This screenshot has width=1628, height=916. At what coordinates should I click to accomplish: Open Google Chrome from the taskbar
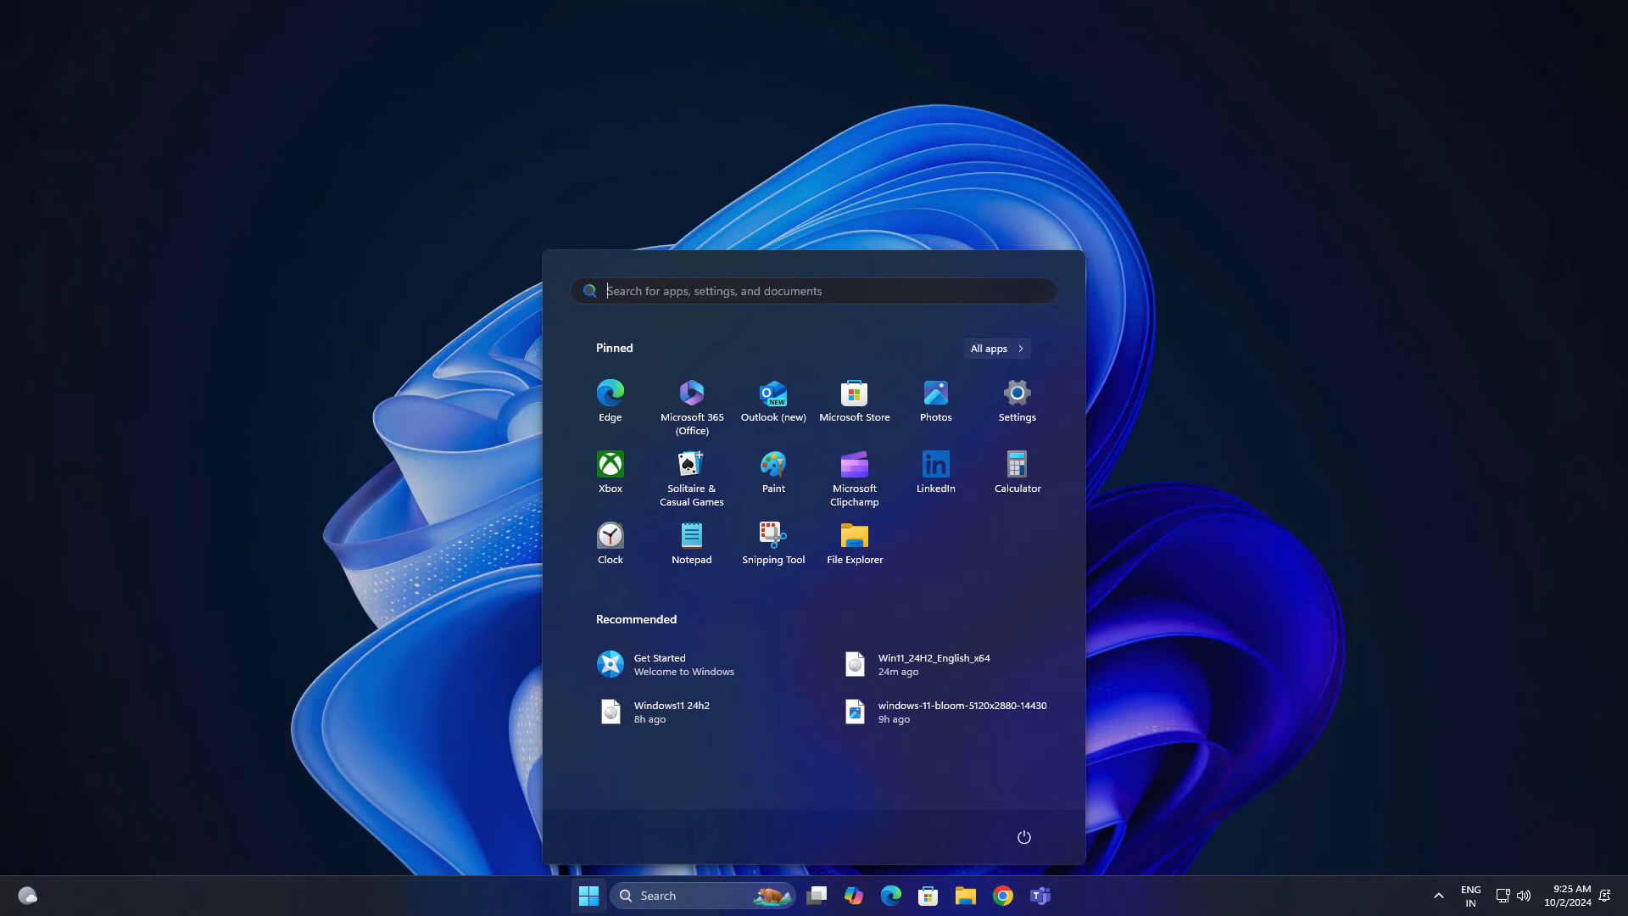tap(1002, 896)
